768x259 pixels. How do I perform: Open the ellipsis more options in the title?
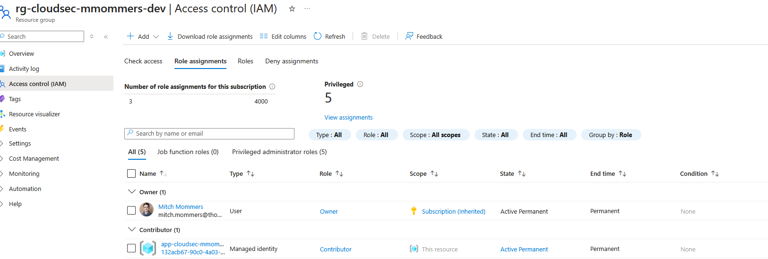307,9
